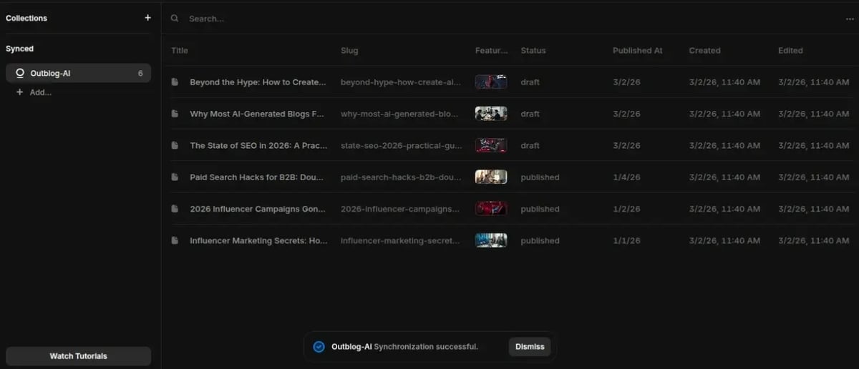Open 'The State of SEO in 2026' item
The height and width of the screenshot is (369, 859).
tap(258, 145)
